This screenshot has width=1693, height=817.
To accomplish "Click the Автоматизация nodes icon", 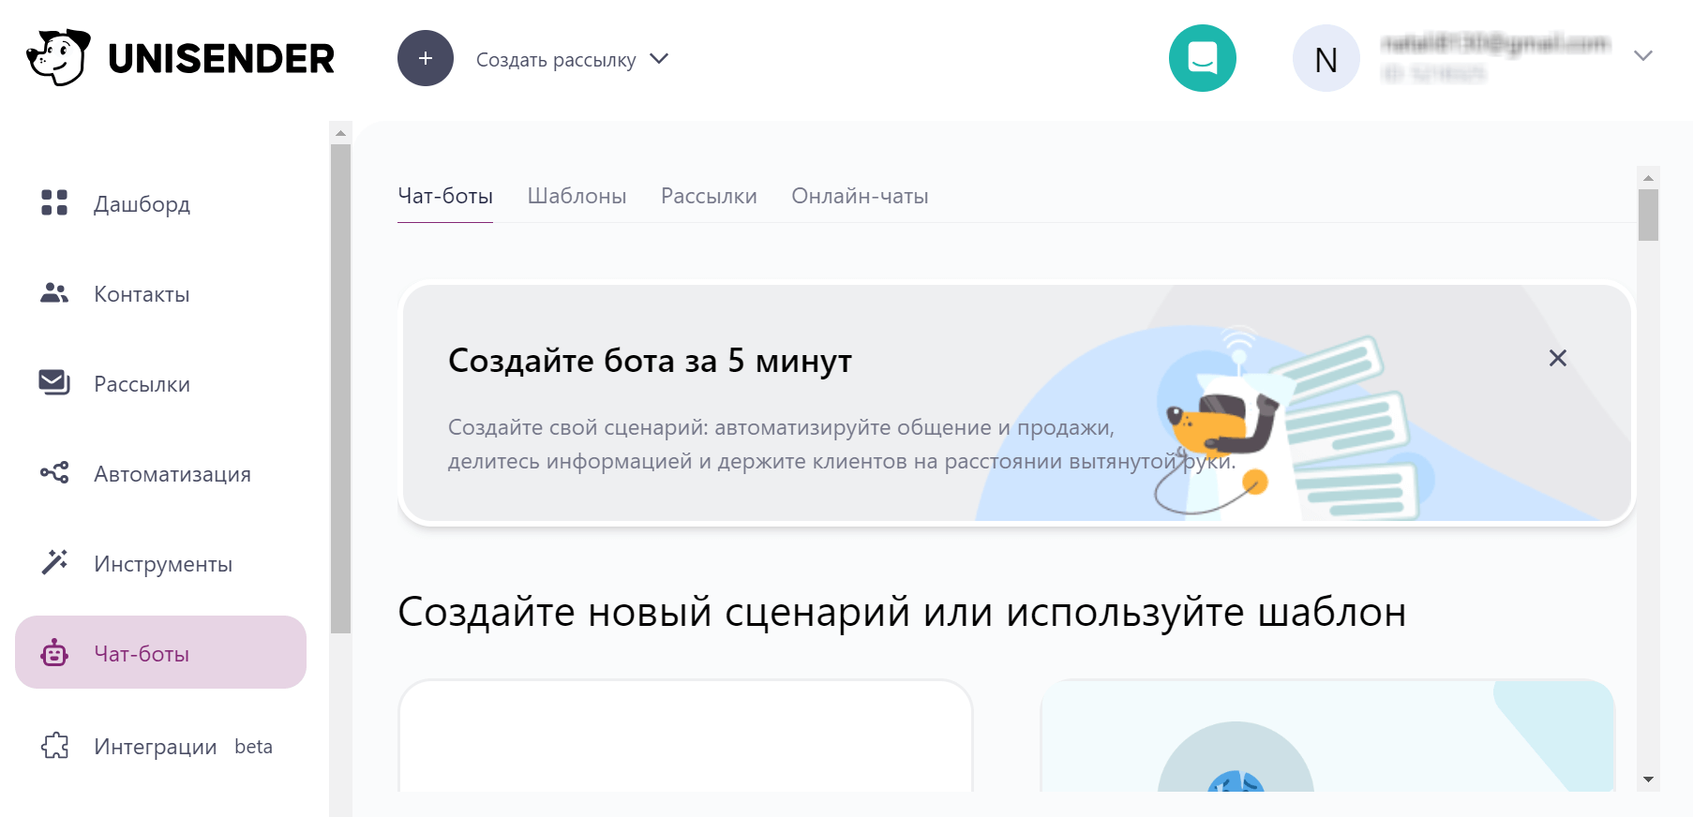I will [x=54, y=472].
